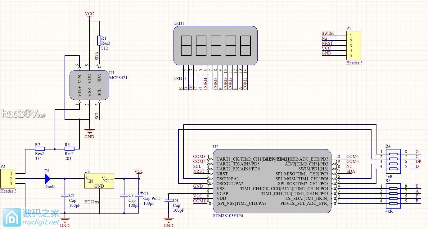The width and height of the screenshot is (428, 229).
Task: Click the R2 resistor symbol
Action: (40, 149)
